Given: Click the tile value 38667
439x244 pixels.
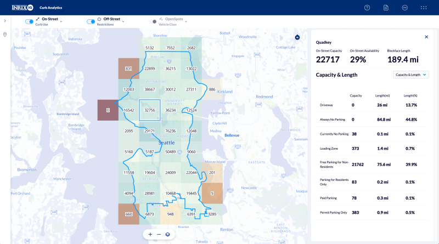Looking at the screenshot, I should click(x=149, y=89).
